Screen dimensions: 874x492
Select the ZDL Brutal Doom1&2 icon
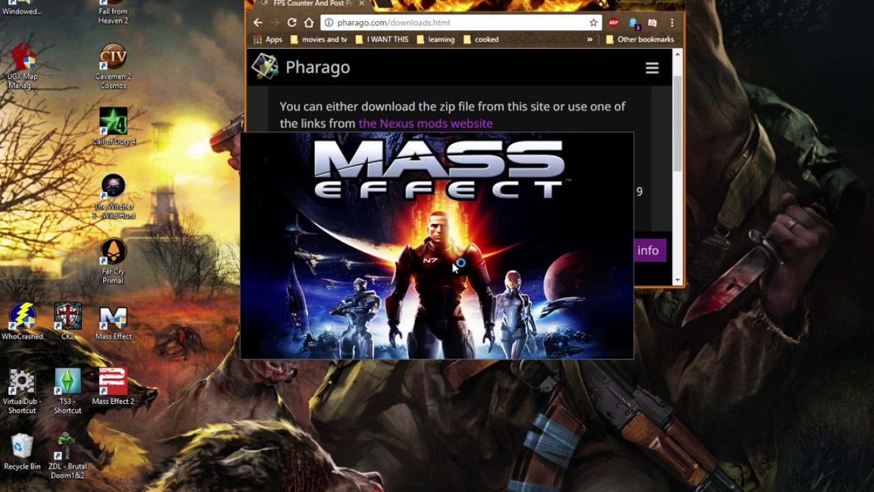pos(68,456)
